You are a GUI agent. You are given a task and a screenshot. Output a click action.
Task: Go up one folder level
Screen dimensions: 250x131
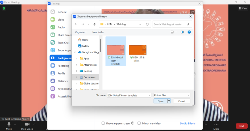tap(95, 24)
